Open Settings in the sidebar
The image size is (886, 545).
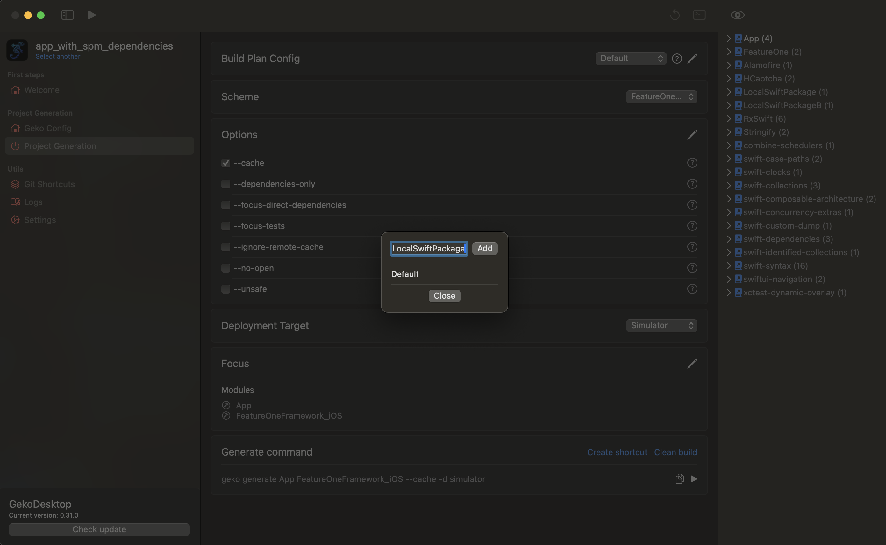40,220
